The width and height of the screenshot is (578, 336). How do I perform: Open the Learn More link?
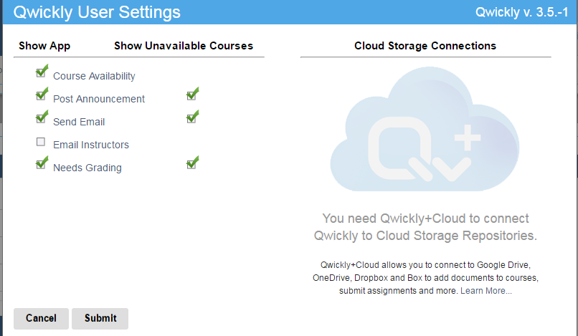pos(485,291)
